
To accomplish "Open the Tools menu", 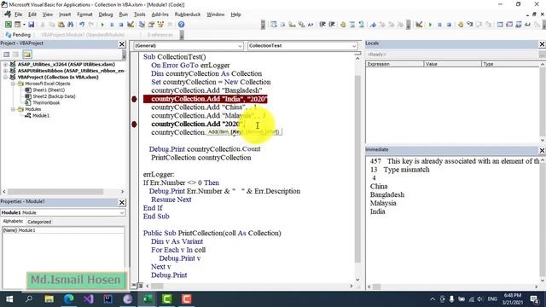I will coord(139,14).
